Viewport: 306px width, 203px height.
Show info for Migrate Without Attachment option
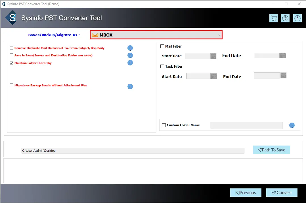(130, 87)
